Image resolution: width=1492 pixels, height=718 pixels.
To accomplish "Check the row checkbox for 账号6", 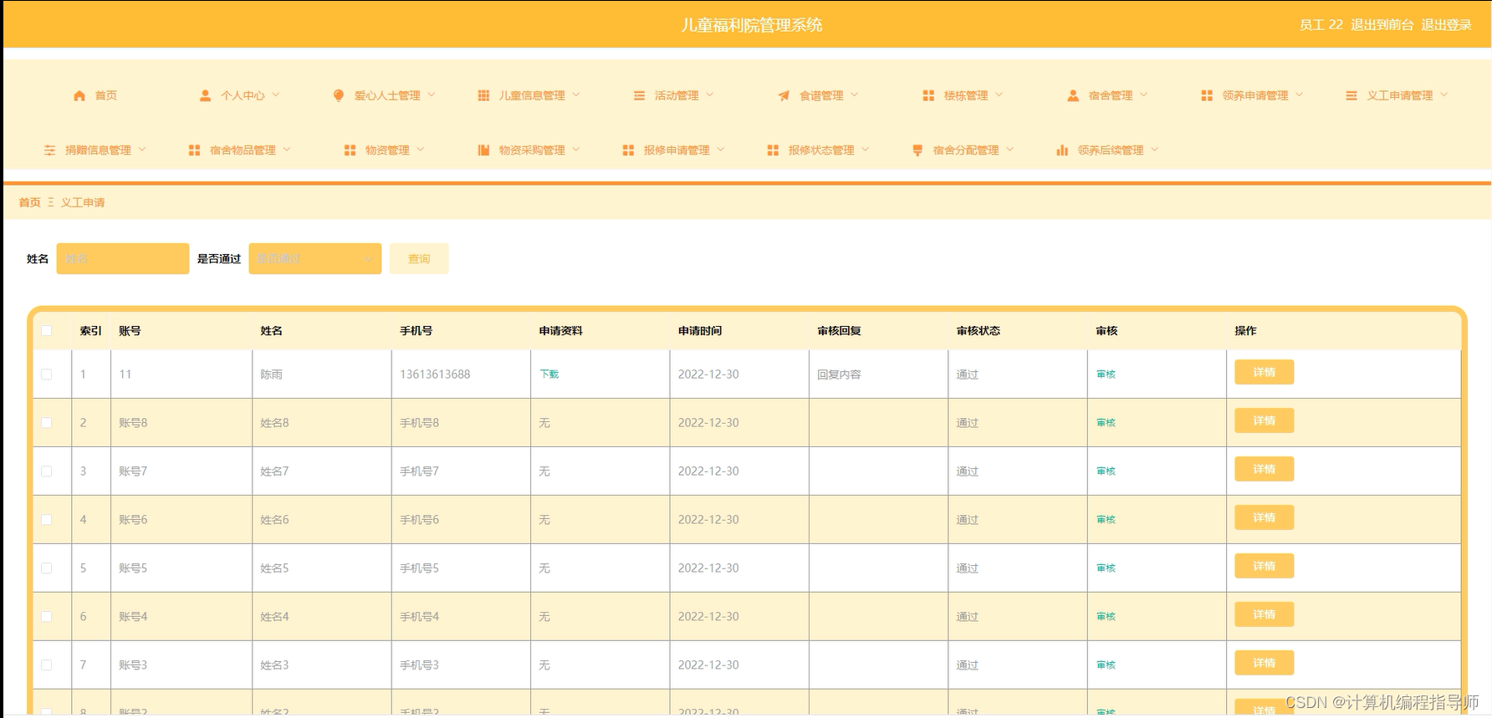I will point(47,520).
